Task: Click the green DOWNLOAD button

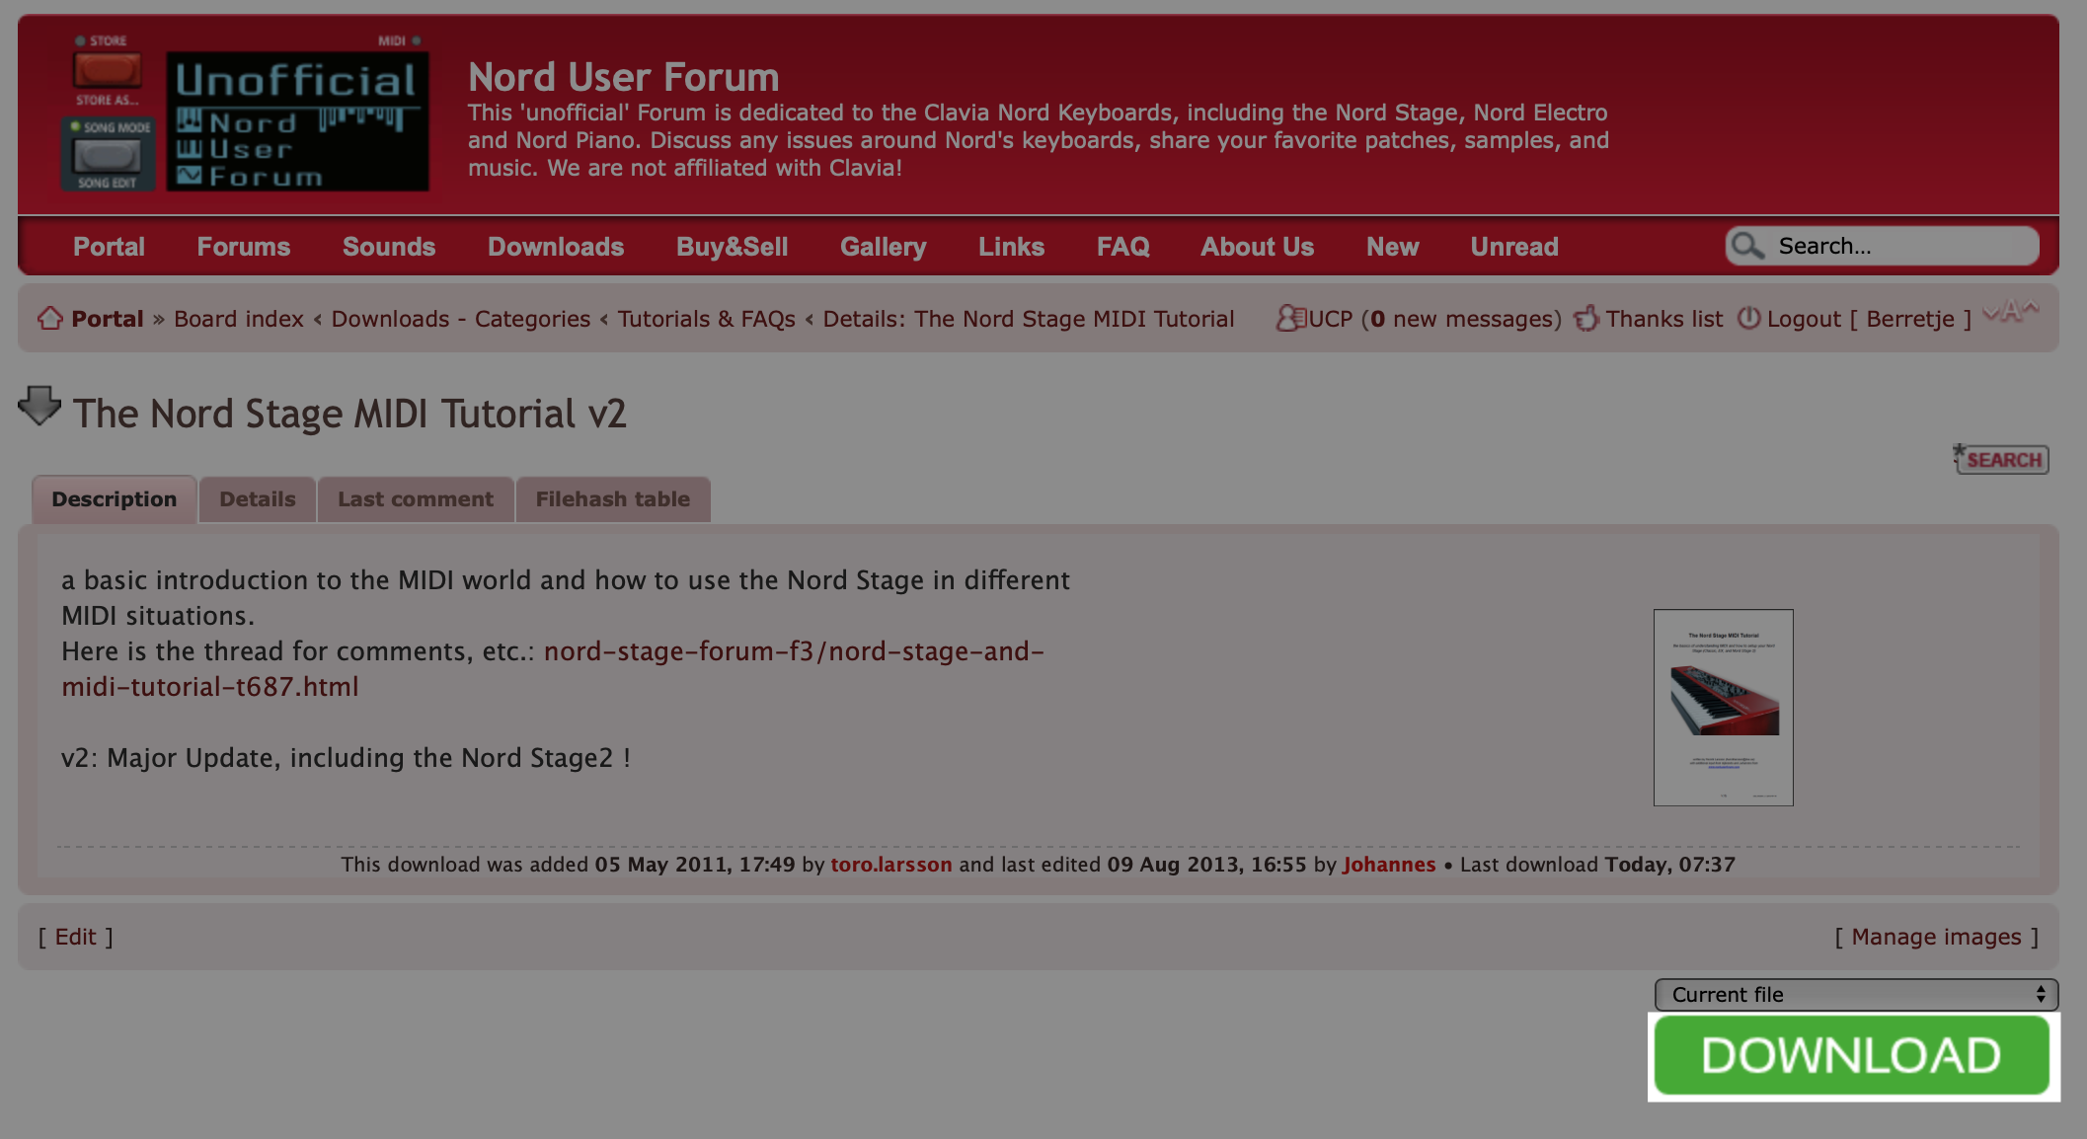Action: (1852, 1056)
